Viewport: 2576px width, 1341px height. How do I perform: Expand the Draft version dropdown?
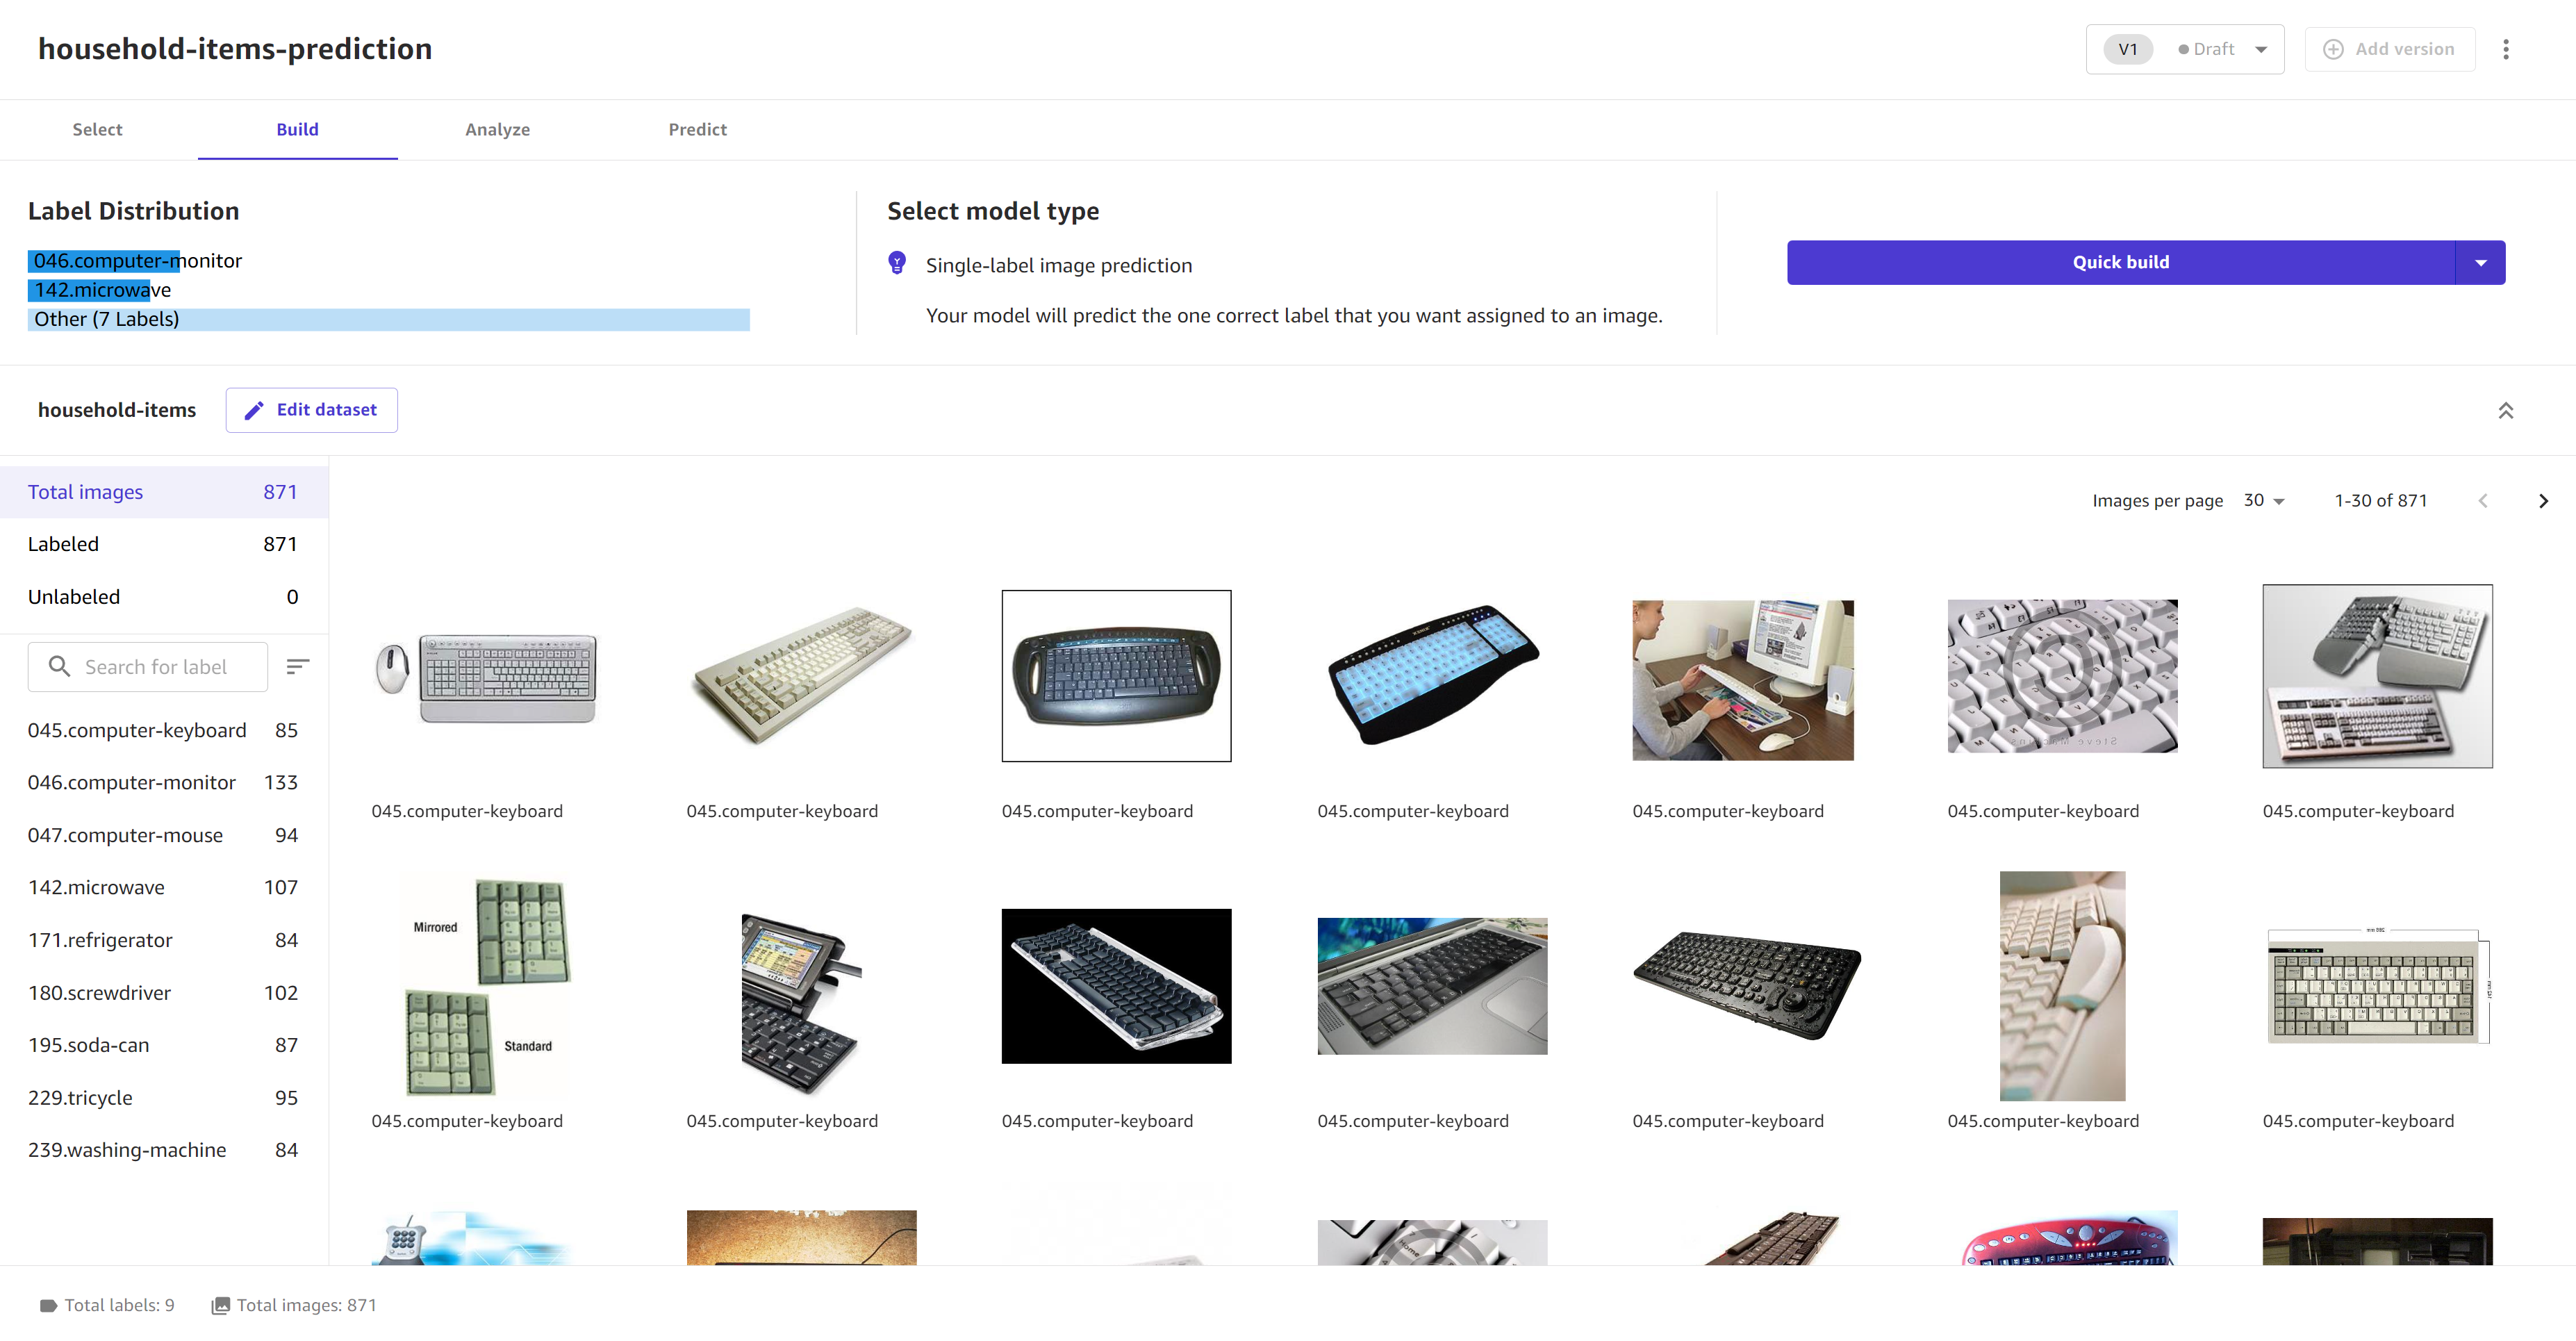(2261, 48)
